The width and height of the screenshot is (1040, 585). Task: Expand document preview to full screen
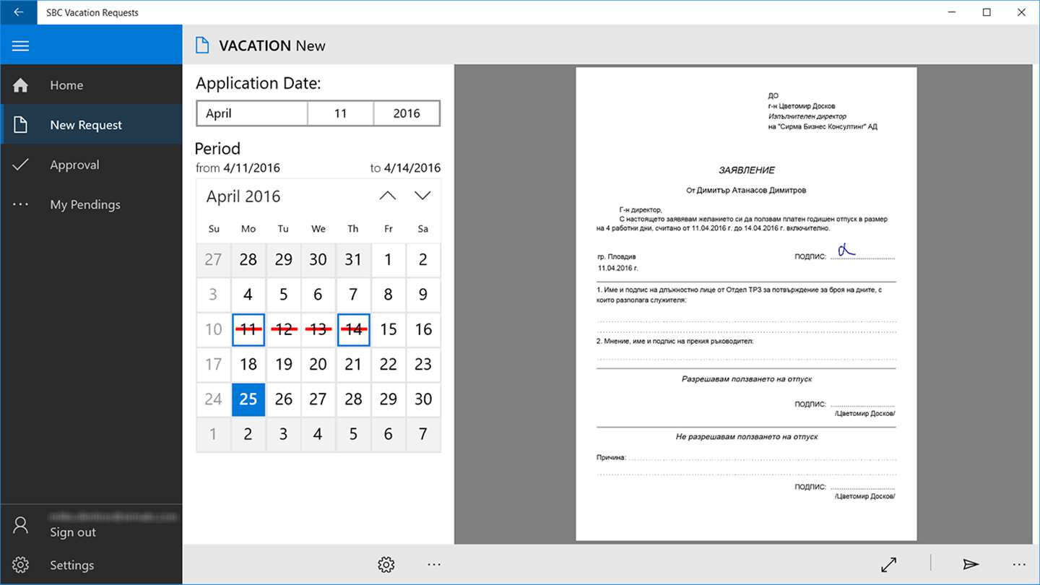[x=889, y=565]
